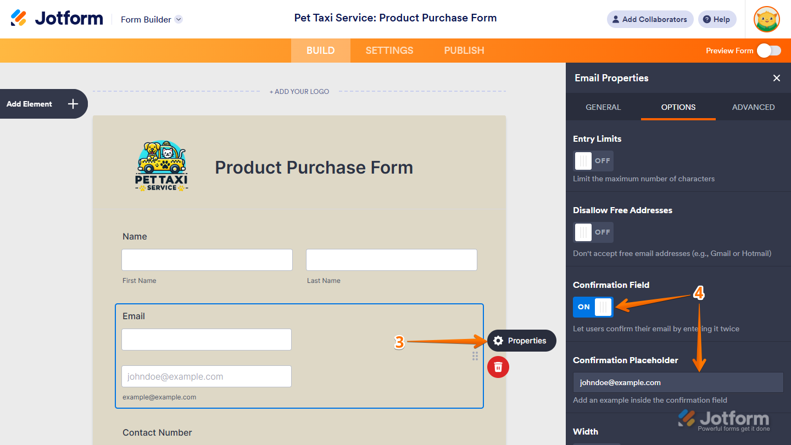791x445 pixels.
Task: Click the plus icon beside Add Element
Action: click(x=73, y=104)
